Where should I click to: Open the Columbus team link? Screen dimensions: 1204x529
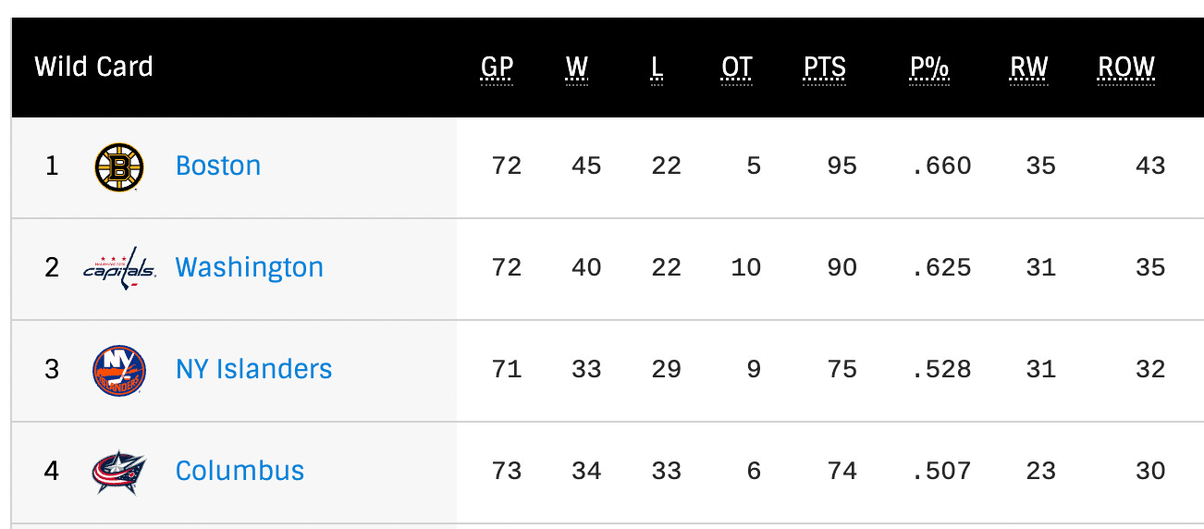click(240, 471)
